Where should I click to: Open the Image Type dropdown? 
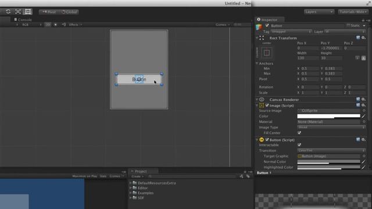tap(331, 127)
